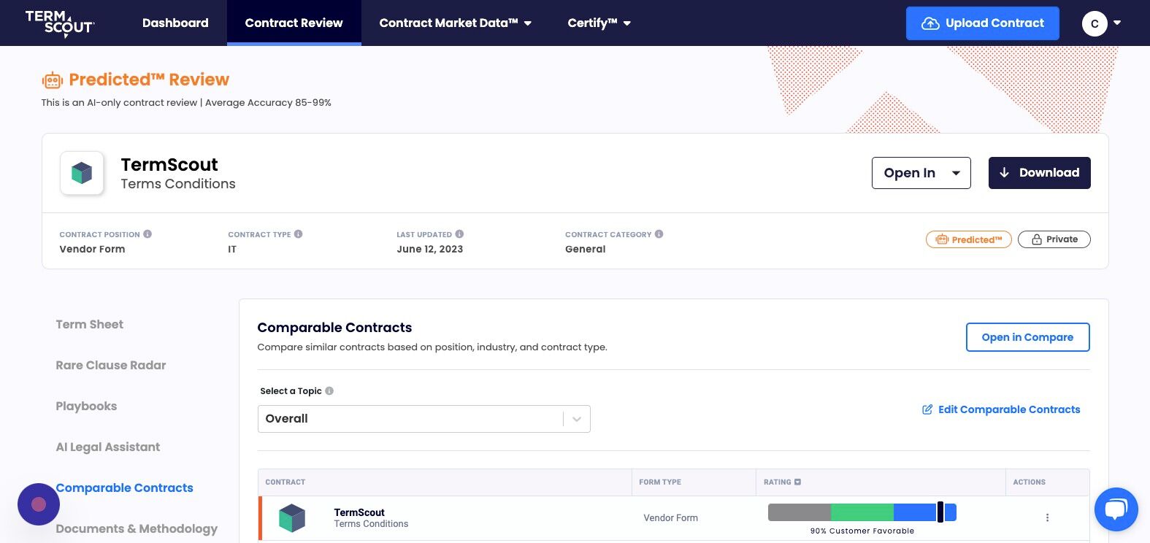Select the Contract Review tab
This screenshot has height=543, width=1150.
click(294, 23)
